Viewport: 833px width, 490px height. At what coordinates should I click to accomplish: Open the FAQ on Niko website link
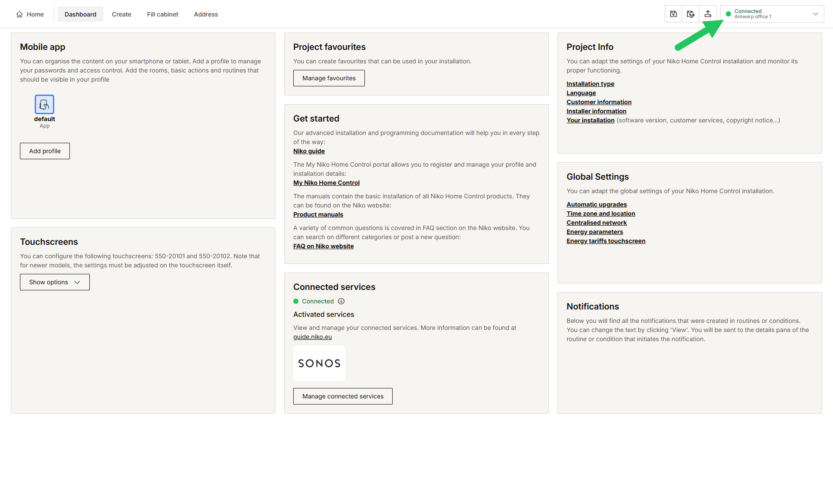[323, 246]
